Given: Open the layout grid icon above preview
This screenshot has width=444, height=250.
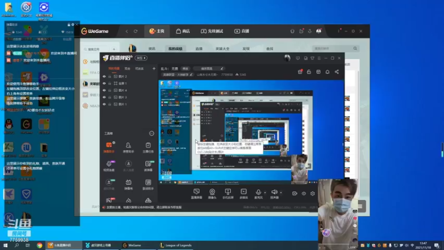Looking at the screenshot, I should coord(318,72).
